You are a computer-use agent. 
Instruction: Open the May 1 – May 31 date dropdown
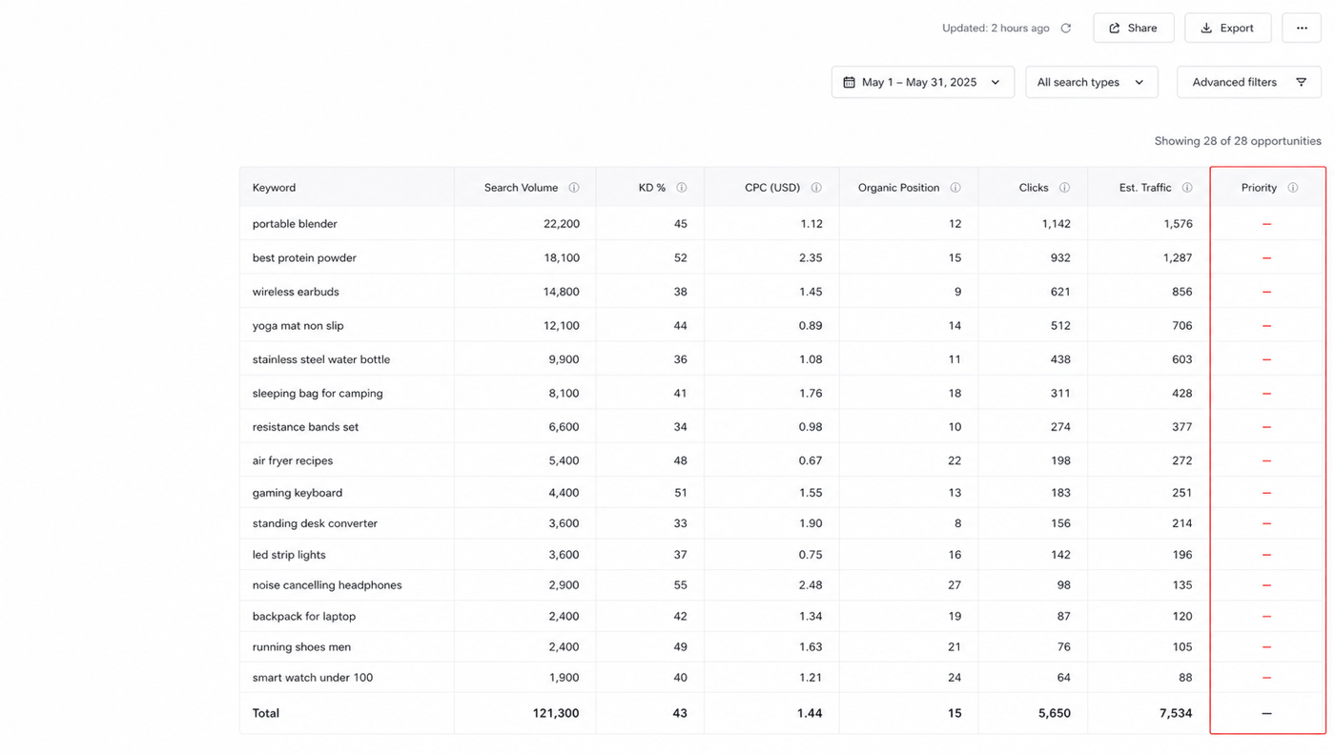pos(922,82)
